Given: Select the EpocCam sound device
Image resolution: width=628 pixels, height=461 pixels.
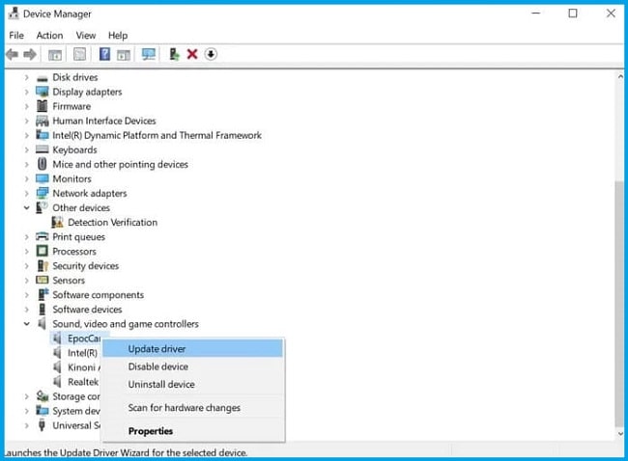Looking at the screenshot, I should [x=83, y=339].
